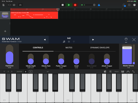Open the arpeggiator dots icon
Image resolution: width=138 pixels, height=103 pixels.
128,71
